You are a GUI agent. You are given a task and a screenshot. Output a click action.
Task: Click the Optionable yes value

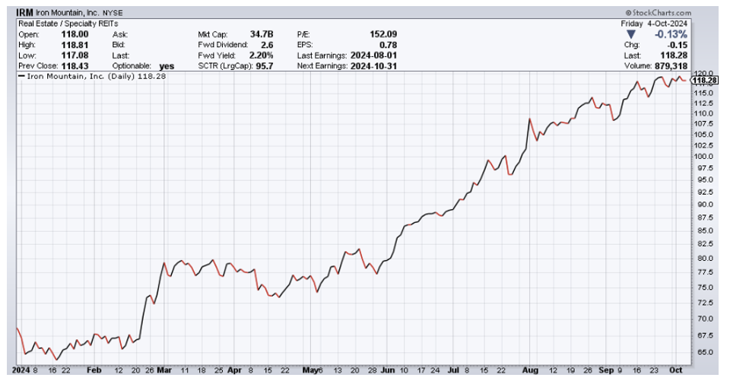[x=167, y=66]
